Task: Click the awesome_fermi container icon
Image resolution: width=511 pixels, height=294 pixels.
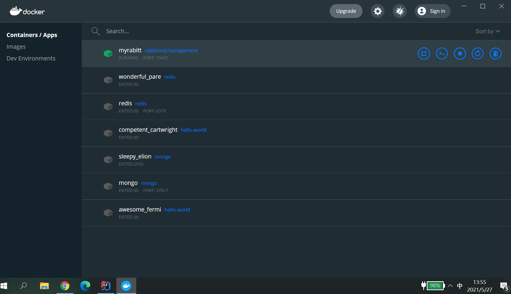Action: (x=108, y=213)
